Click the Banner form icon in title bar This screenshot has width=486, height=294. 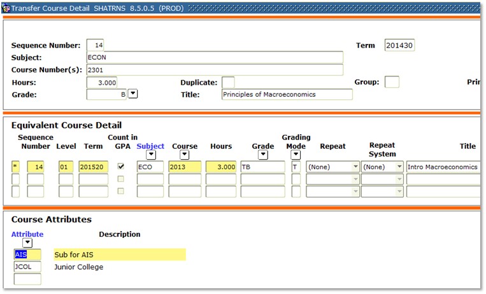[x=6, y=6]
